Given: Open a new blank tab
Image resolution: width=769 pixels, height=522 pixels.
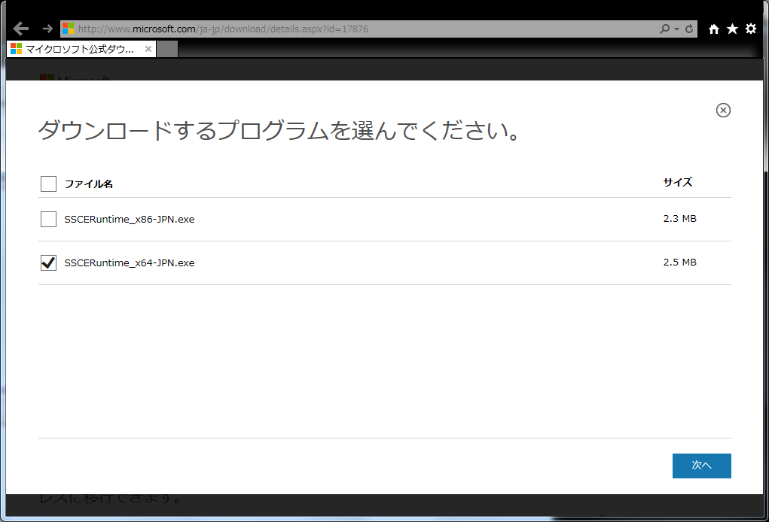Looking at the screenshot, I should (168, 49).
